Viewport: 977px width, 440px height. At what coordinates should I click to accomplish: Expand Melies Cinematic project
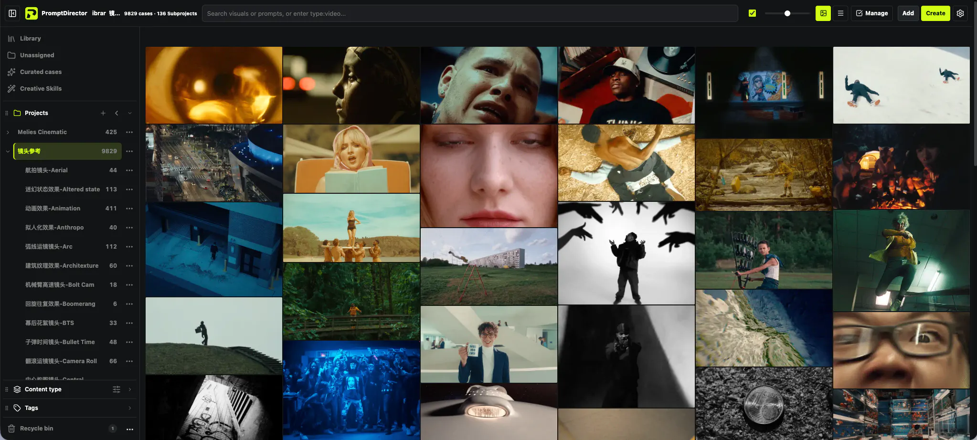point(8,132)
